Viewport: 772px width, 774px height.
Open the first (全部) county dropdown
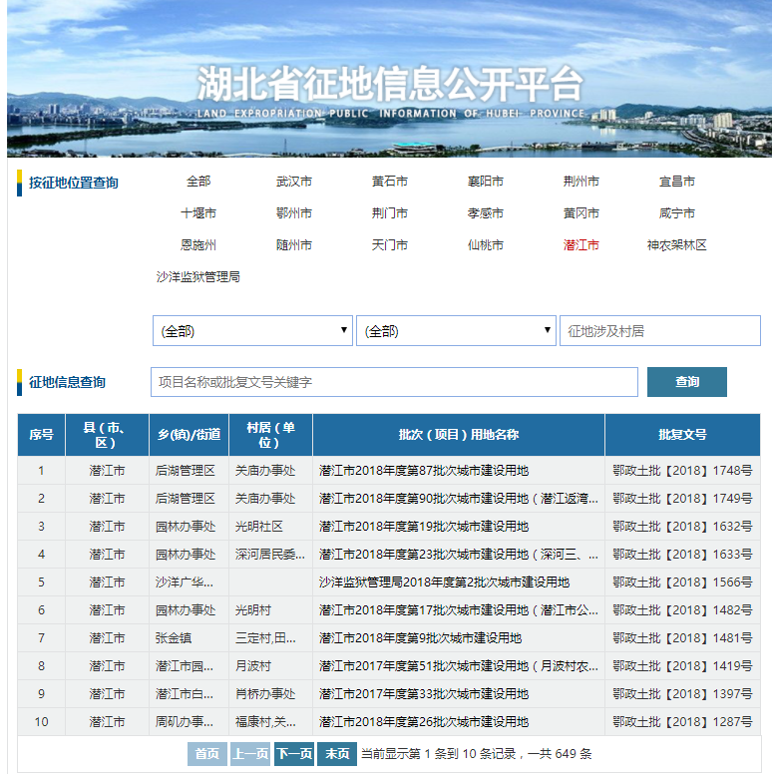point(252,331)
